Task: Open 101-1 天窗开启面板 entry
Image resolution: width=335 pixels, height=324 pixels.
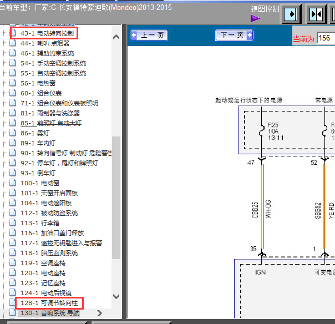Action: [x=49, y=193]
